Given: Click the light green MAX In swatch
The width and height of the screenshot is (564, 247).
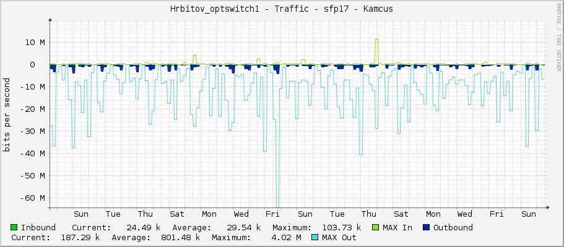Looking at the screenshot, I should 376,227.
